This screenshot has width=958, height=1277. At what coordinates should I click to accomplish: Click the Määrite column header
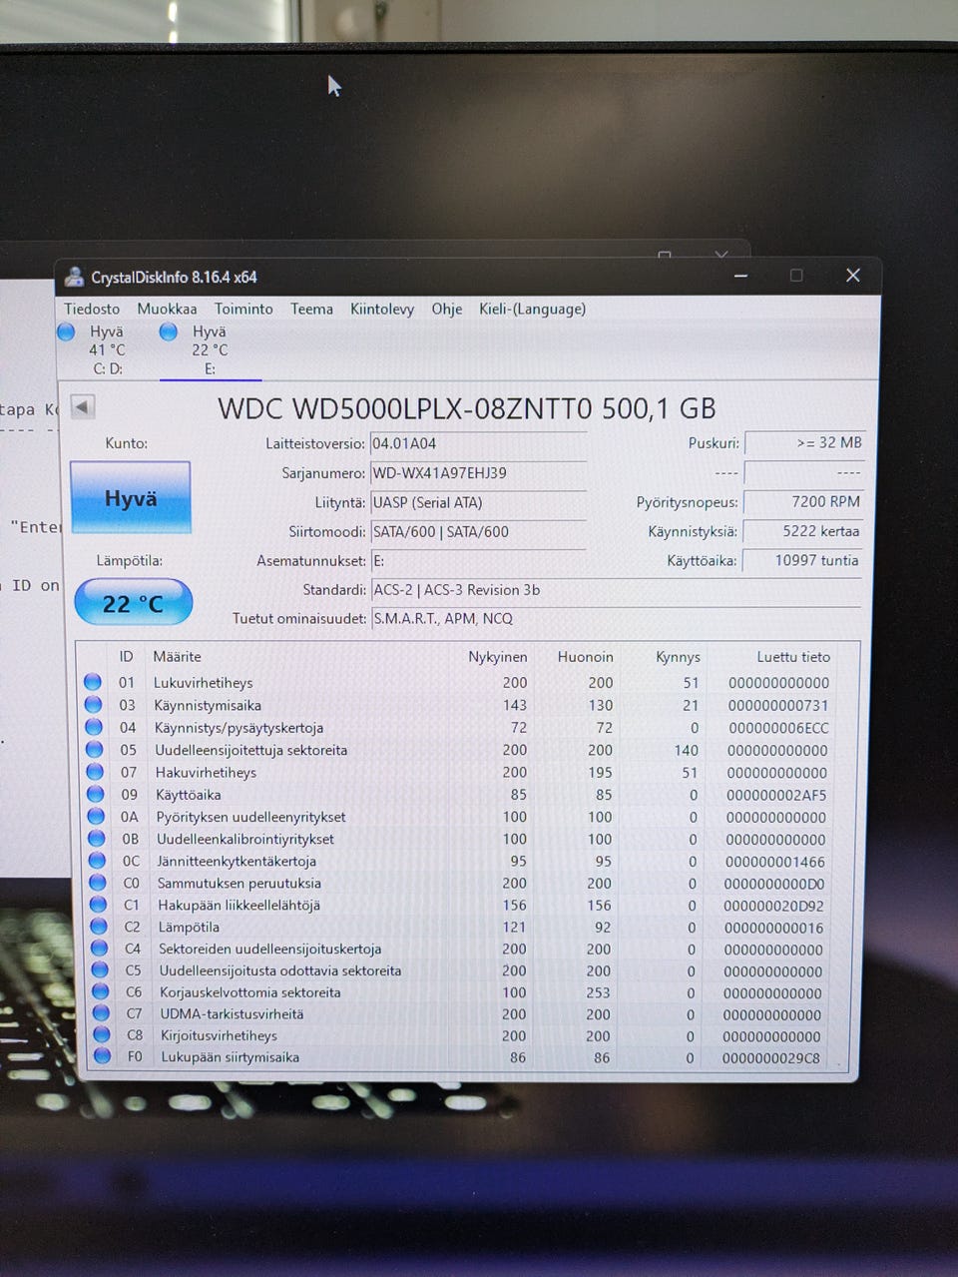click(x=178, y=657)
